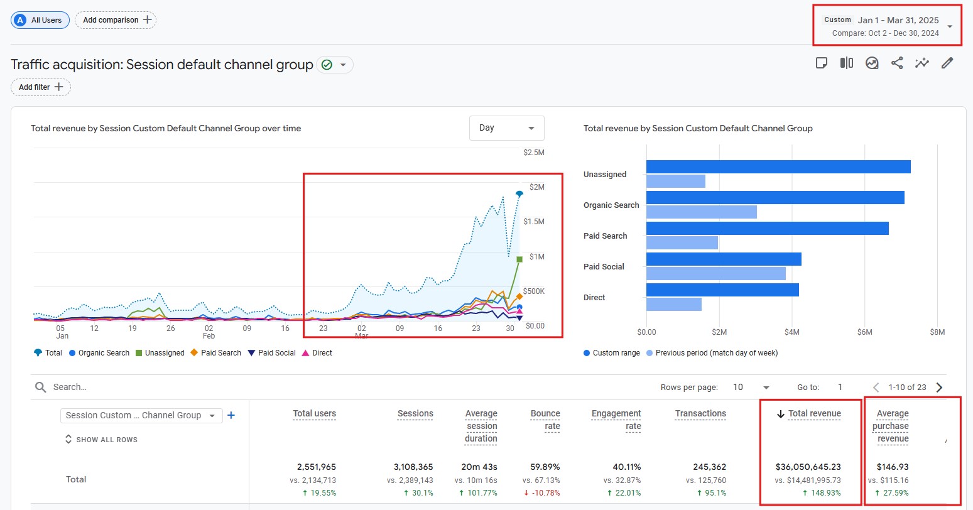Open the insights chart icon
The width and height of the screenshot is (973, 510).
(x=872, y=63)
